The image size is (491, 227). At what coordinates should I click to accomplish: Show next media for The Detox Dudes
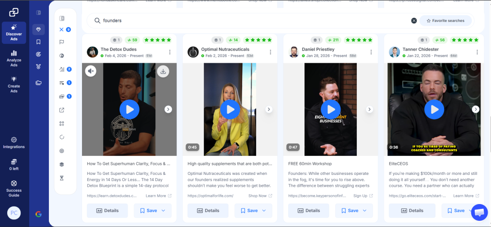tap(168, 109)
